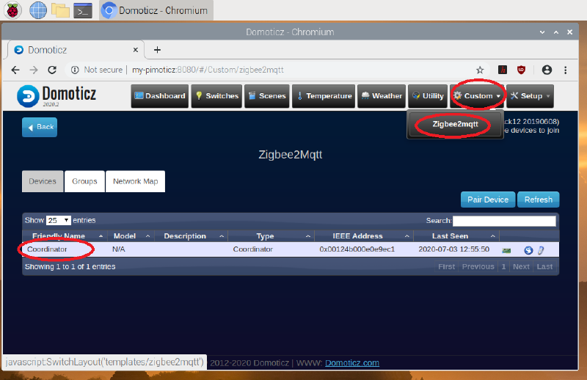Viewport: 587px width, 380px height.
Task: Reload the page with the refresh icon
Action: 52,70
